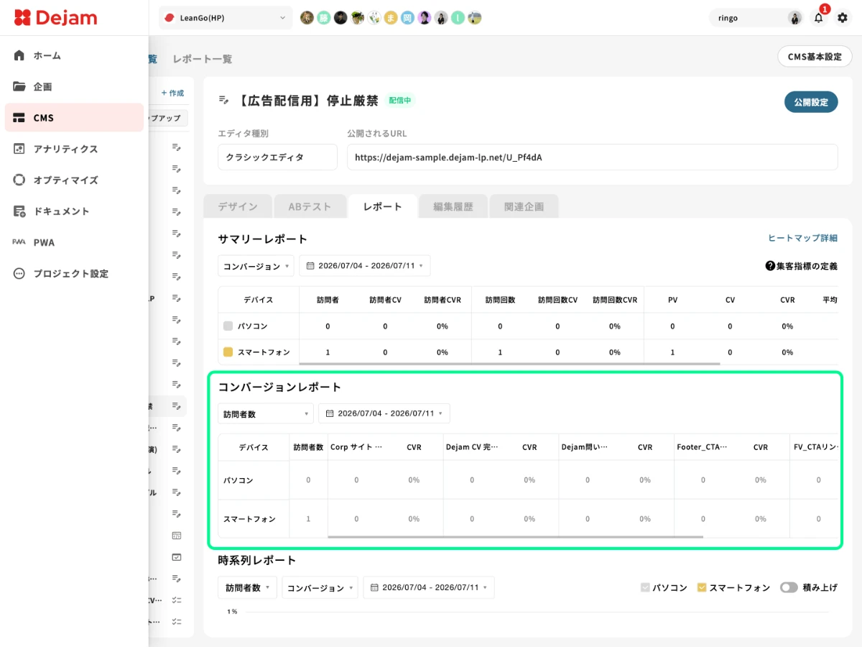Click the プロジェクト設定 ellipsis icon
This screenshot has width=862, height=647.
(x=19, y=274)
